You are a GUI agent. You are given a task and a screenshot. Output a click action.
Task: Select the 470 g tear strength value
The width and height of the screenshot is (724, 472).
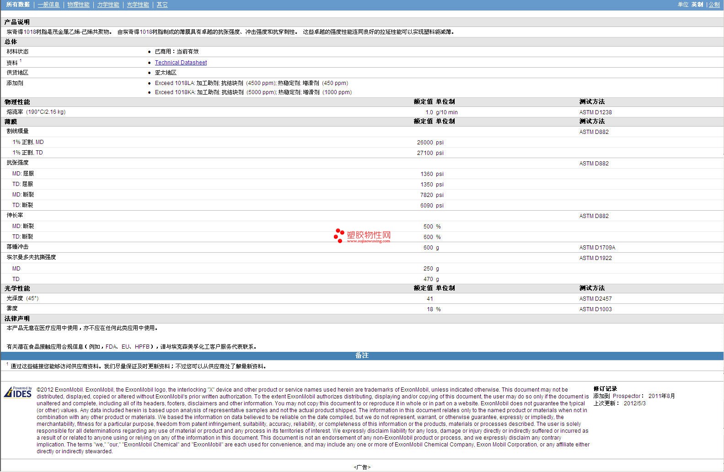coord(431,279)
